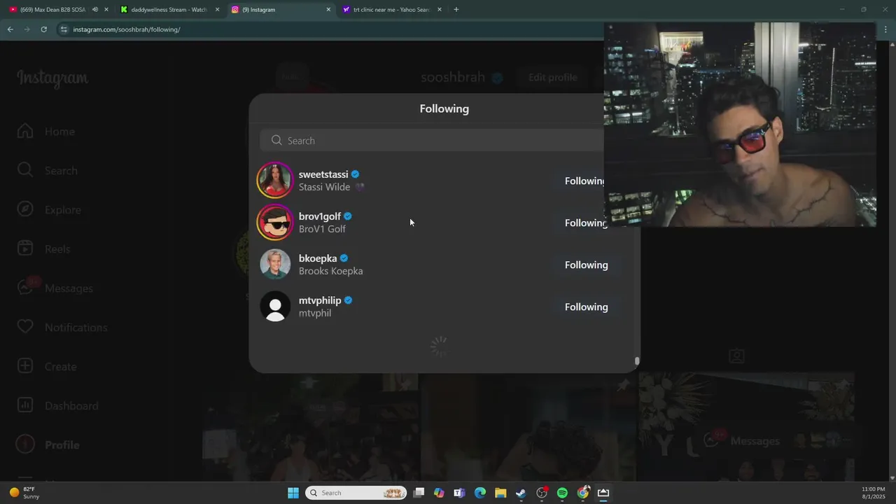Open File Explorer from the taskbar
This screenshot has width=896, height=504.
[500, 493]
